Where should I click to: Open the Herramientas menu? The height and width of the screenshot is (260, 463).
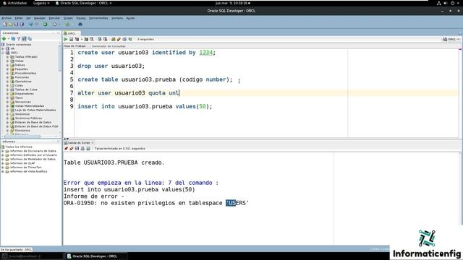click(x=98, y=18)
